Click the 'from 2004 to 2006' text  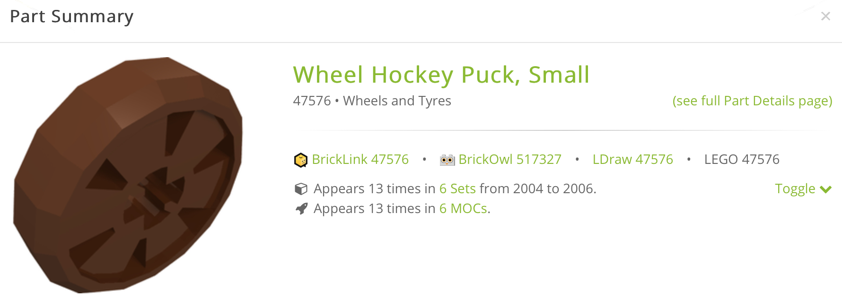[x=537, y=189]
